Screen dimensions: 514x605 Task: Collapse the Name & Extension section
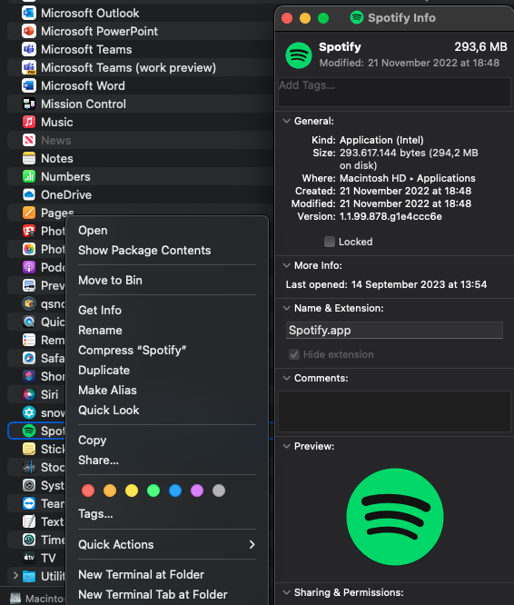(x=286, y=308)
